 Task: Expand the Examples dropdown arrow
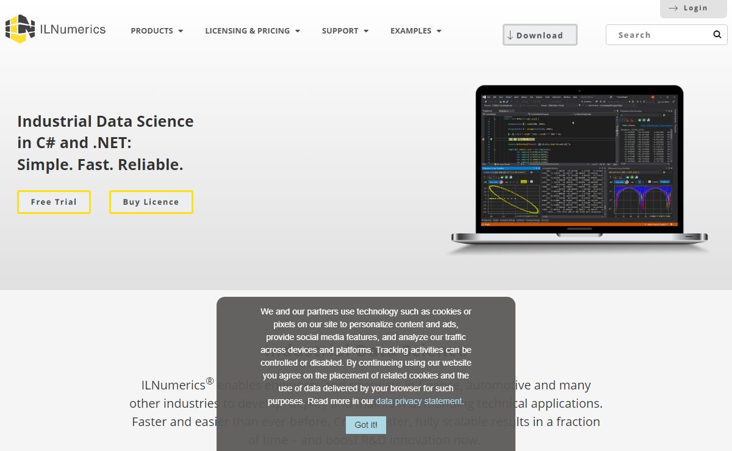(x=439, y=31)
